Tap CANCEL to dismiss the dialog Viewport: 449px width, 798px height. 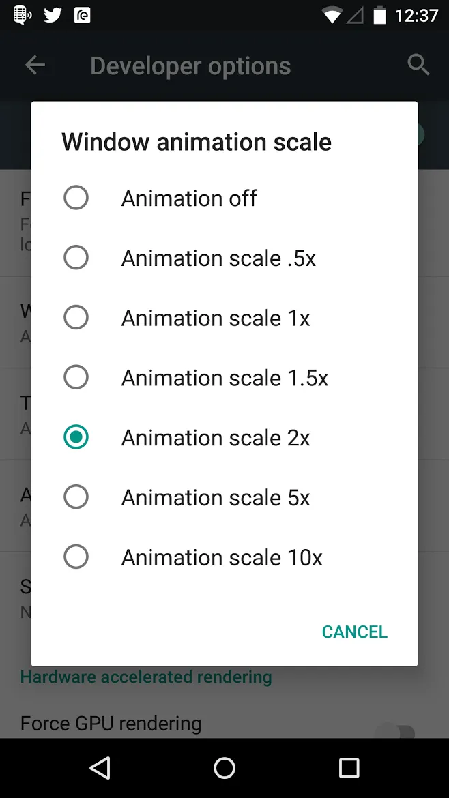point(354,632)
